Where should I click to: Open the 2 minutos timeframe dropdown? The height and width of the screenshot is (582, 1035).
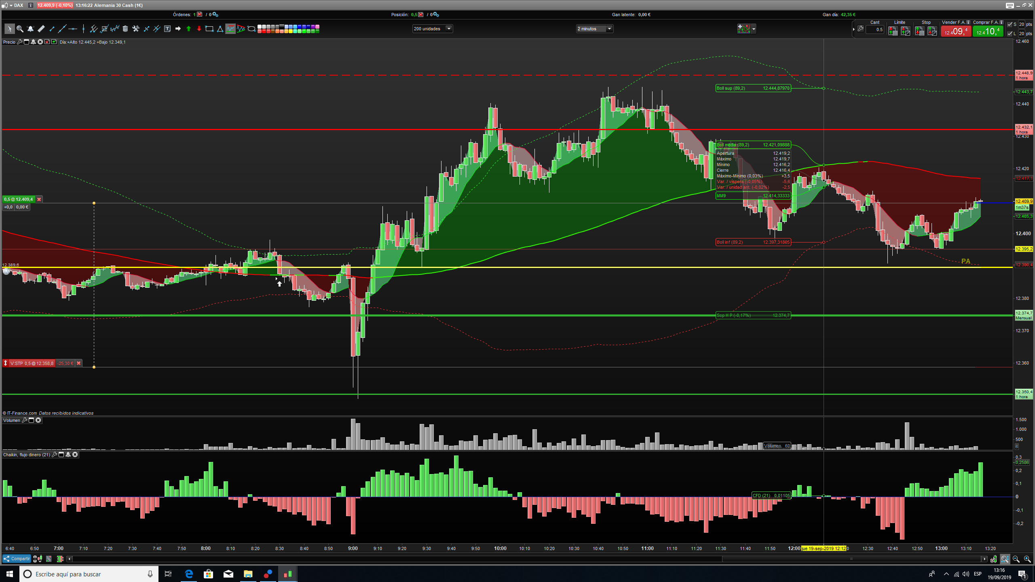point(609,29)
